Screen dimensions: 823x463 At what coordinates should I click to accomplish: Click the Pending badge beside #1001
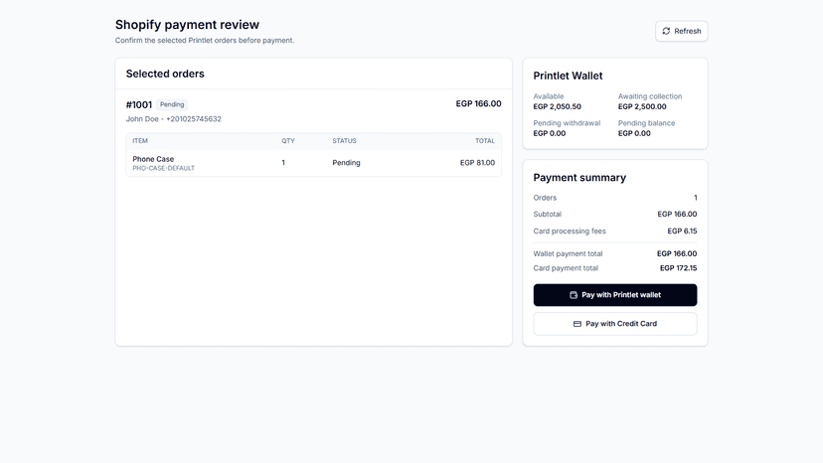click(172, 104)
